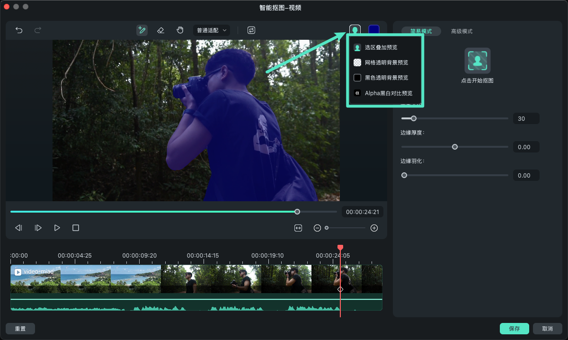Step back to the previous frame

[x=19, y=228]
